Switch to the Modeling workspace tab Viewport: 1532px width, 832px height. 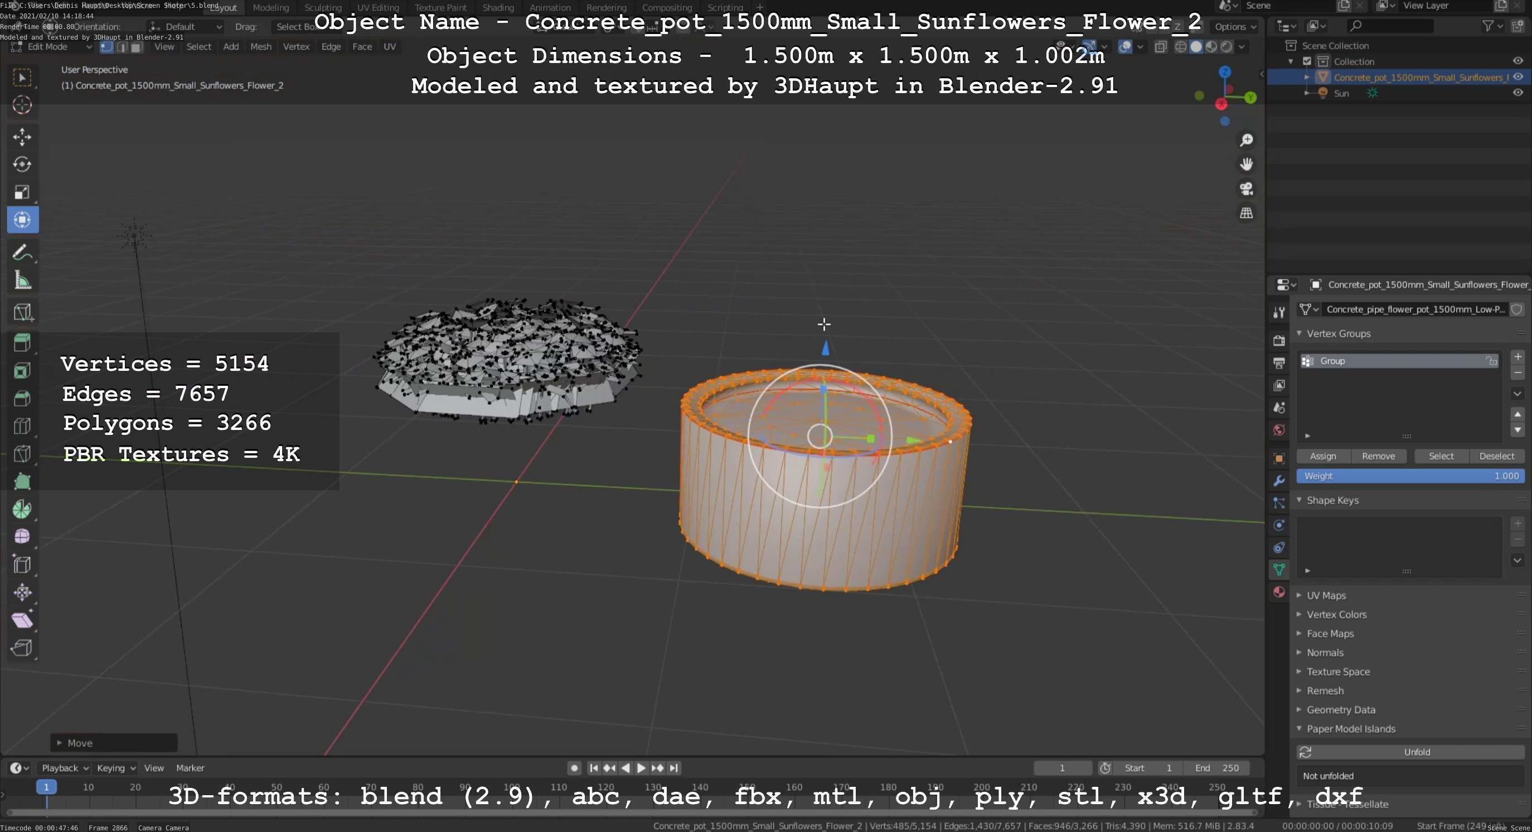[270, 8]
